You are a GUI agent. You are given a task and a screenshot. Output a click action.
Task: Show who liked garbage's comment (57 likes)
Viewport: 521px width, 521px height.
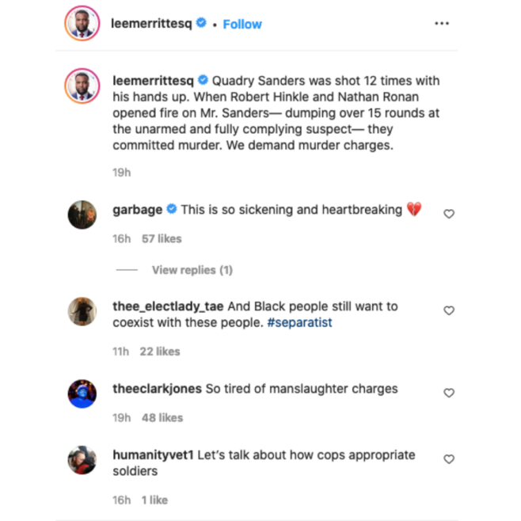(162, 238)
